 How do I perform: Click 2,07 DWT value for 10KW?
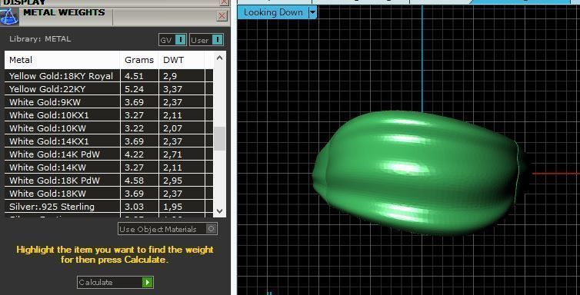(173, 128)
